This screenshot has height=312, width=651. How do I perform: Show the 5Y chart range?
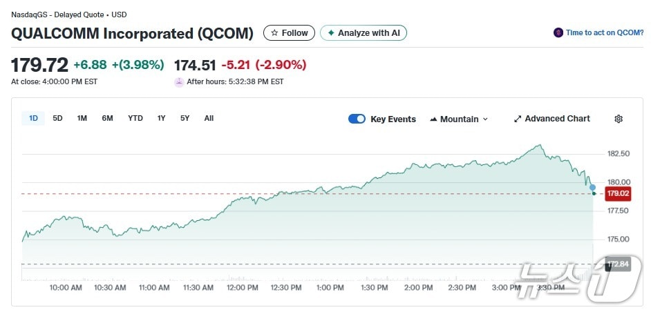click(185, 118)
